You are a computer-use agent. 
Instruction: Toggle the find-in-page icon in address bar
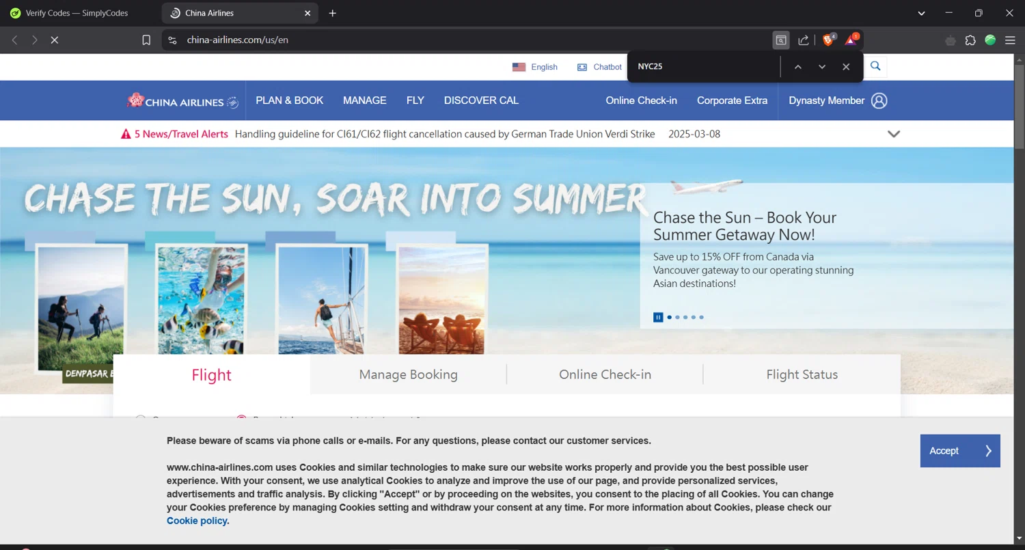780,40
